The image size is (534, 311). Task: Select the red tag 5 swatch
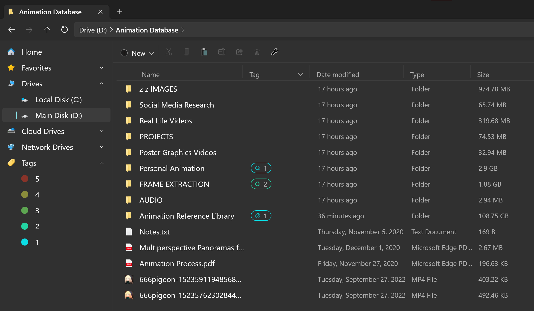(x=25, y=179)
